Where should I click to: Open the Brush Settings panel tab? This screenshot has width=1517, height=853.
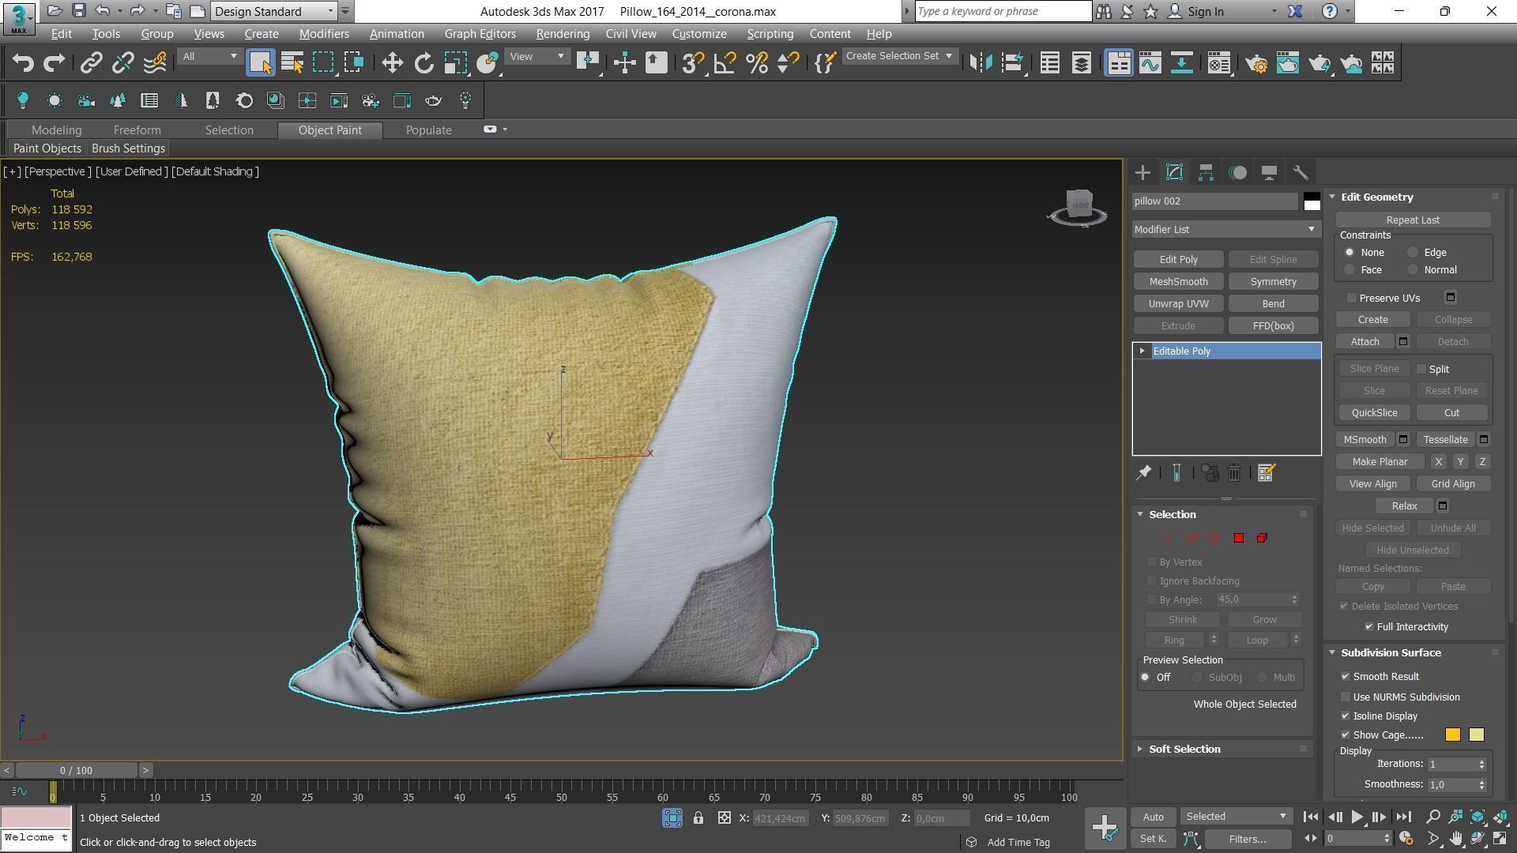pos(128,148)
